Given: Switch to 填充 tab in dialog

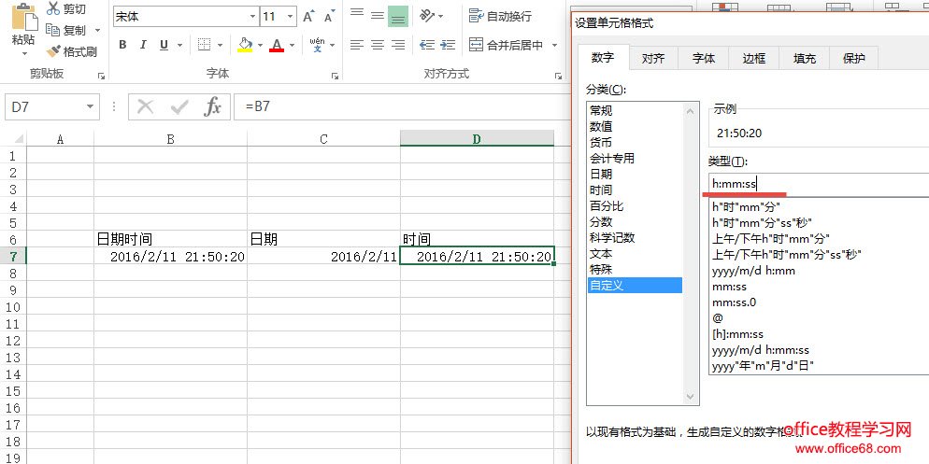Looking at the screenshot, I should [x=805, y=59].
